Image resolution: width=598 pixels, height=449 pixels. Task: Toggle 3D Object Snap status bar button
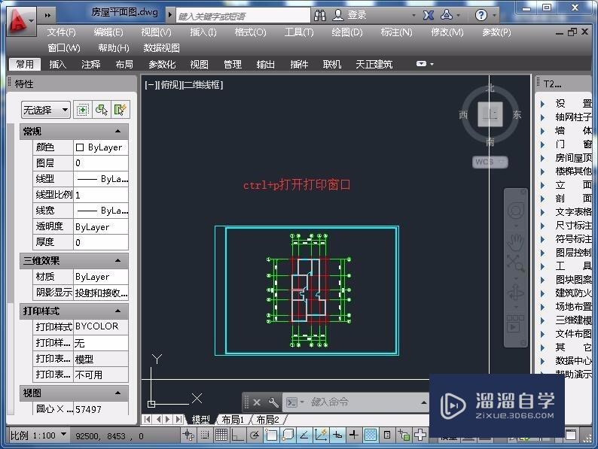click(x=288, y=435)
